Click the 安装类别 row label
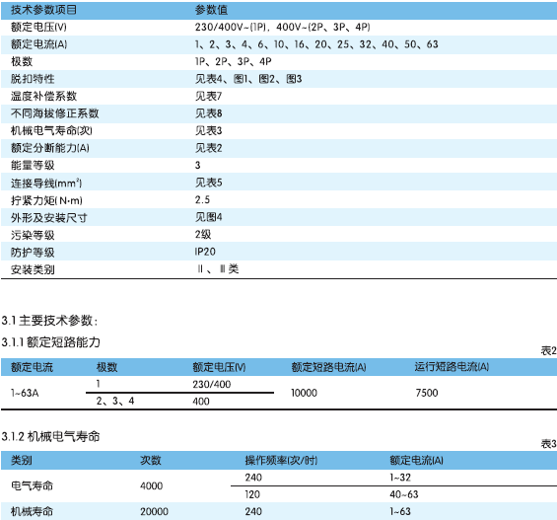Image resolution: width=557 pixels, height=520 pixels. [x=33, y=269]
